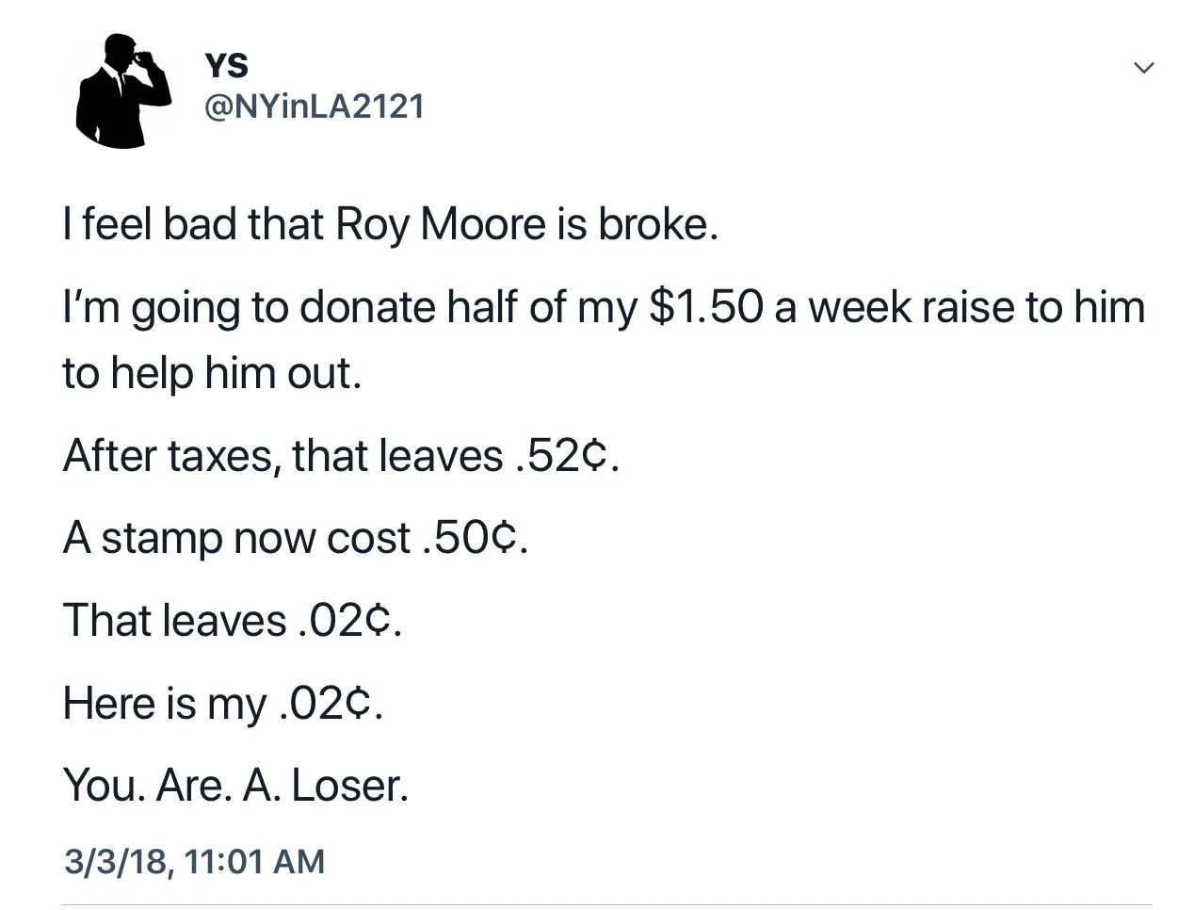Open the 11:01 AM time link

click(255, 861)
